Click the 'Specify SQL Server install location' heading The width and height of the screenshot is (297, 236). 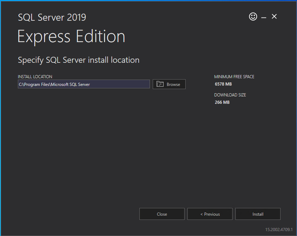[78, 60]
